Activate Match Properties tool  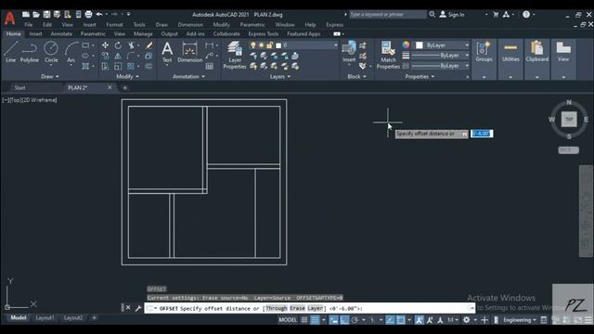[x=388, y=56]
